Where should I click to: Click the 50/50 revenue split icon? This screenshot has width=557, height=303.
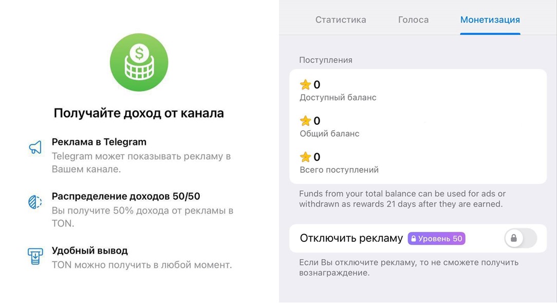[x=35, y=202]
